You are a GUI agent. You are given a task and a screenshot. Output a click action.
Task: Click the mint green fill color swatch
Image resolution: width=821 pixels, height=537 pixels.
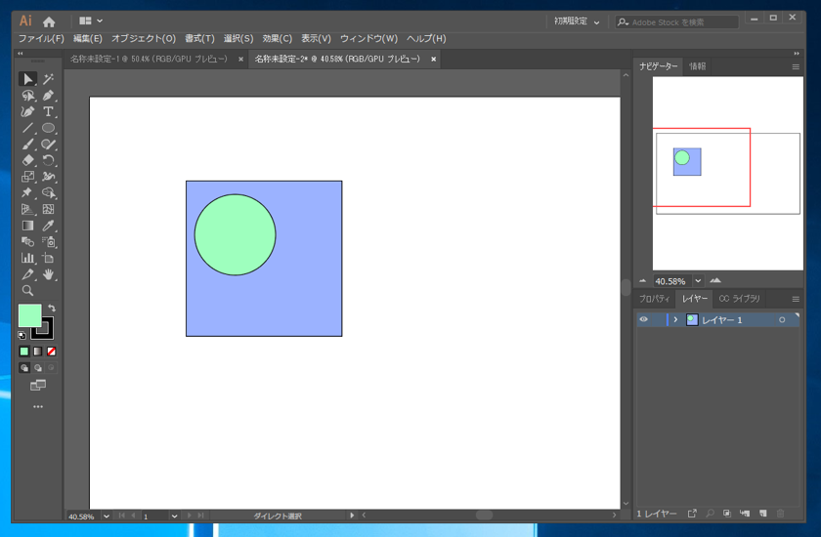(29, 315)
